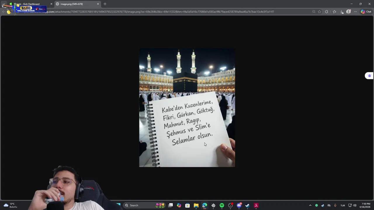Click the crossed-out cloud tray icon

click(329, 205)
